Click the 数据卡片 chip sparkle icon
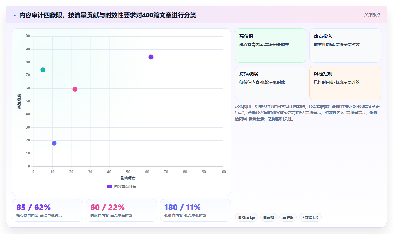Viewport: 393px width, 234px height. click(303, 217)
